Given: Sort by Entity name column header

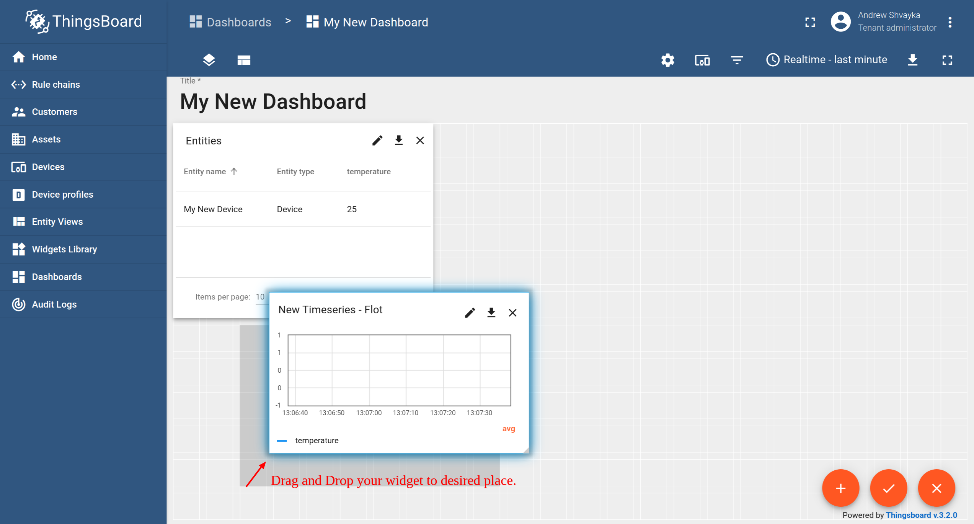Looking at the screenshot, I should 205,172.
